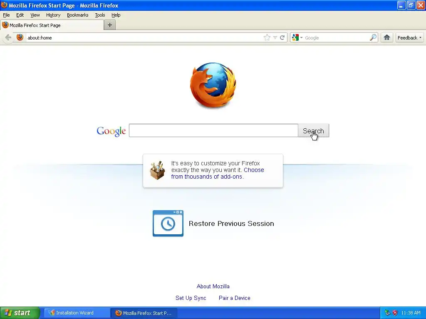Click the toolbar search magnifier icon
This screenshot has width=426, height=319.
373,37
